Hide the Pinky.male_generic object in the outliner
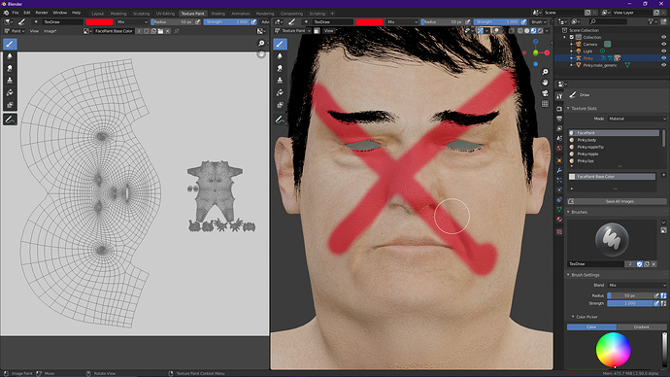 coord(663,65)
